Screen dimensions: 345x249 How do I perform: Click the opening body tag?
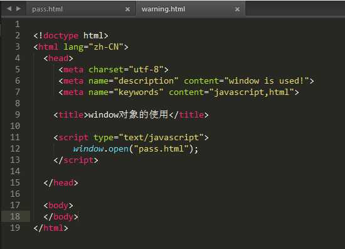[58, 206]
